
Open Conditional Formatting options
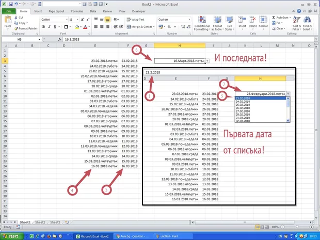click(x=202, y=23)
